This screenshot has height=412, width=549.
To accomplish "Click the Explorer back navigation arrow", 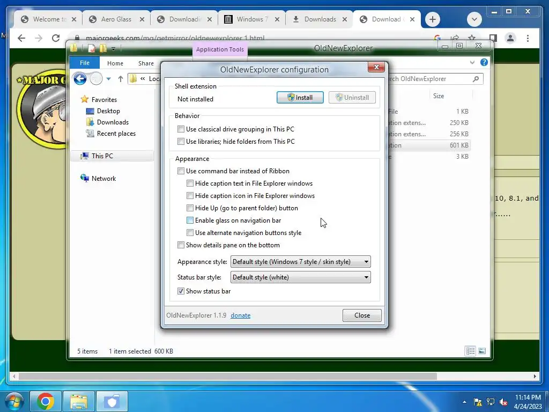I will click(80, 79).
